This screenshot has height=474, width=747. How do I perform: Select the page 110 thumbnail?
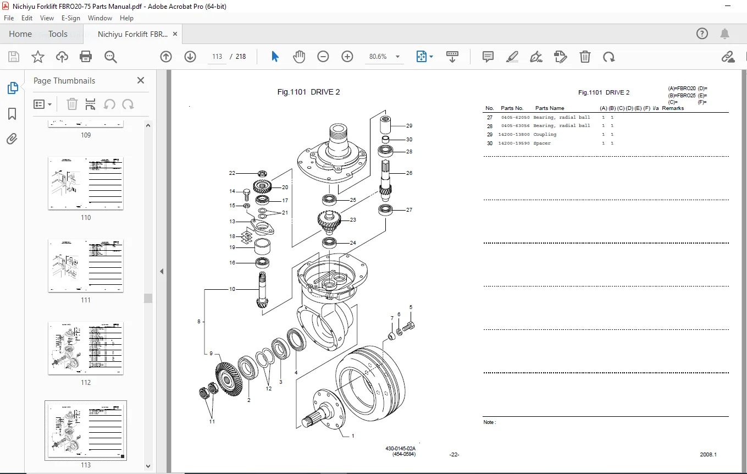86,183
